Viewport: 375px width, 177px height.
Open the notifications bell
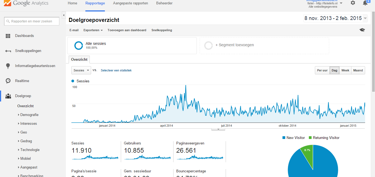coord(365,3)
